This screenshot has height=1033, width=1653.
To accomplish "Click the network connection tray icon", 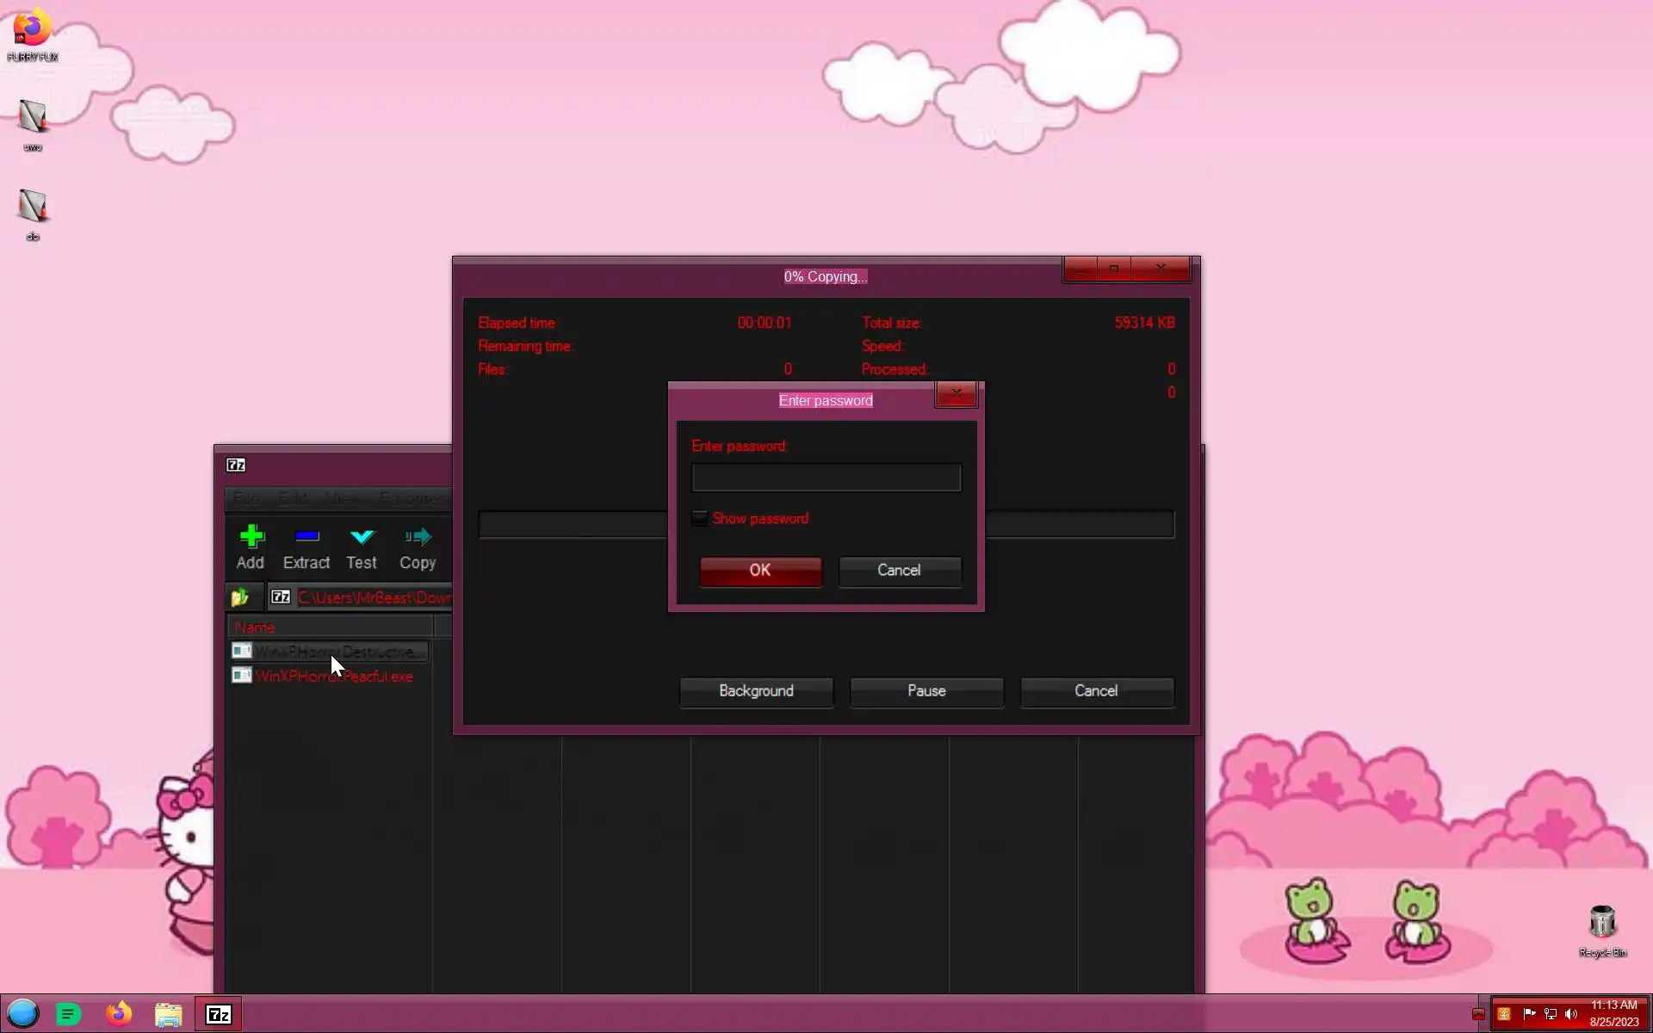I will pos(1551,1014).
